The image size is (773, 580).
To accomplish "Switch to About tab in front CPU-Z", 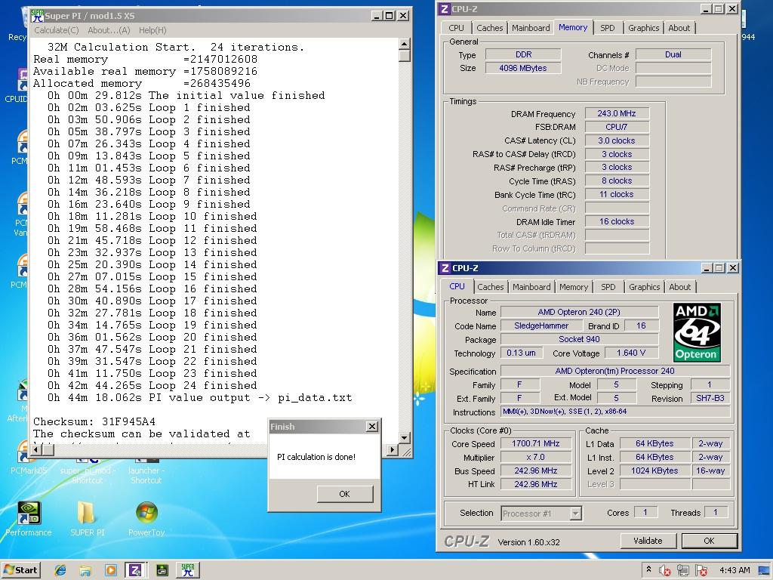I will tap(680, 286).
